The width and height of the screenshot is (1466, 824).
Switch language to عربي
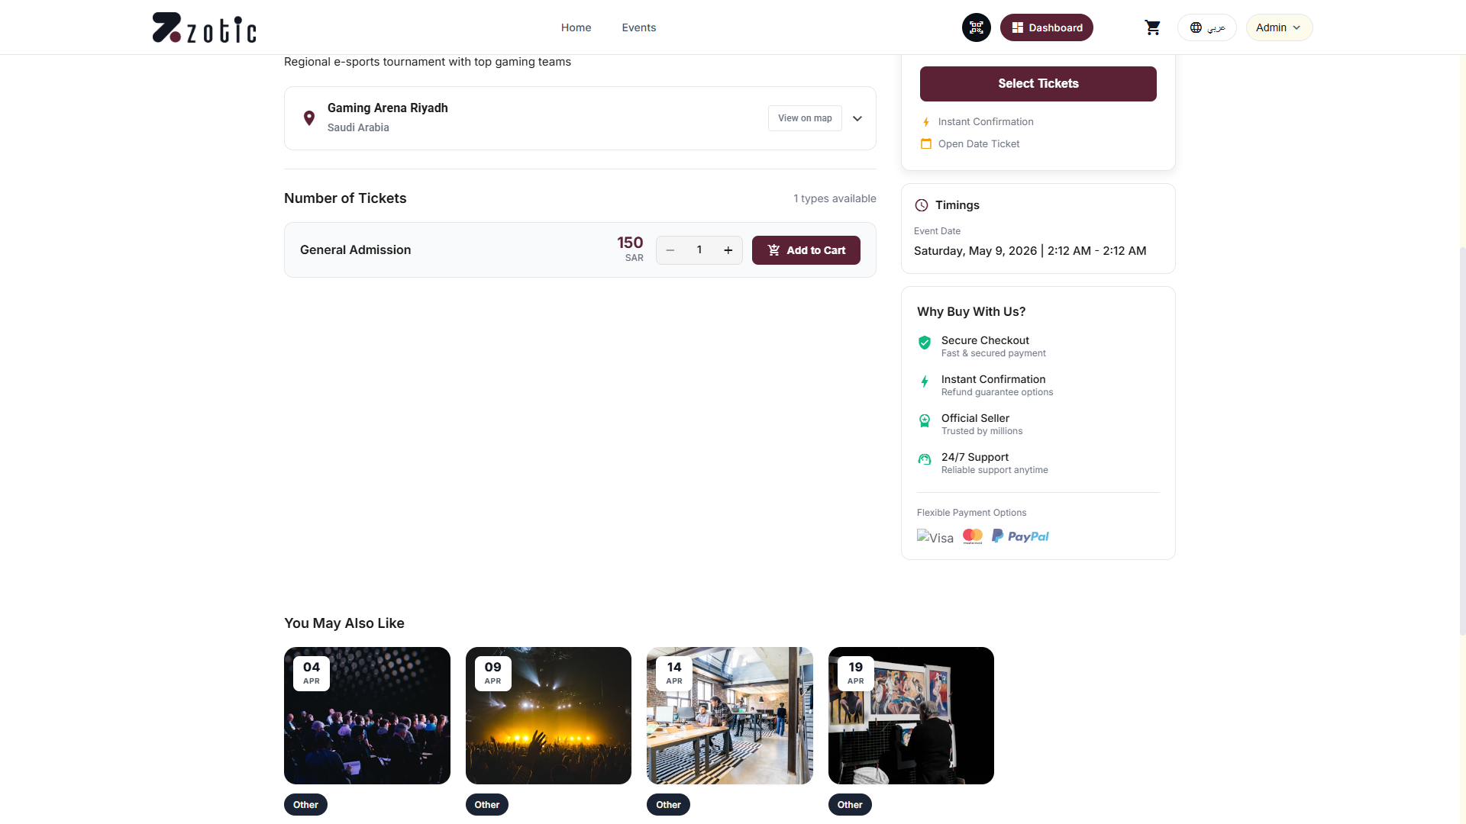pos(1216,27)
